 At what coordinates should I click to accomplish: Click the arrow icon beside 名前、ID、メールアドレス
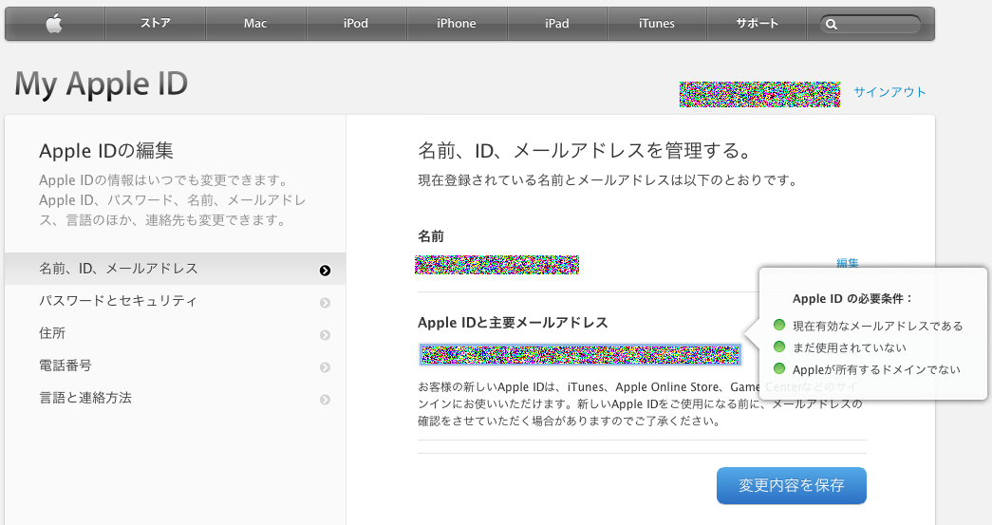[x=326, y=271]
